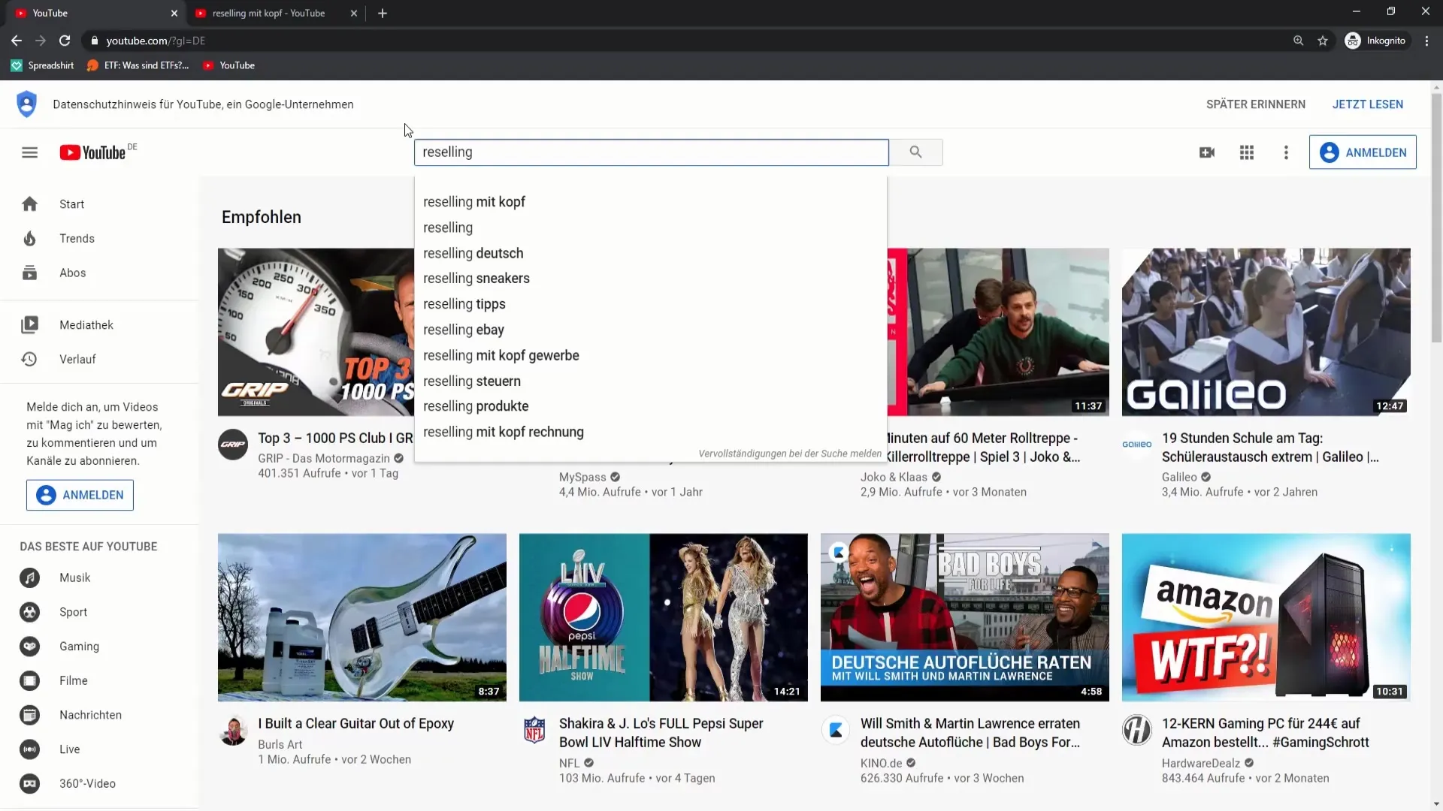The height and width of the screenshot is (811, 1443).
Task: Choose suggestion 'reselling sneakers'
Action: point(476,279)
